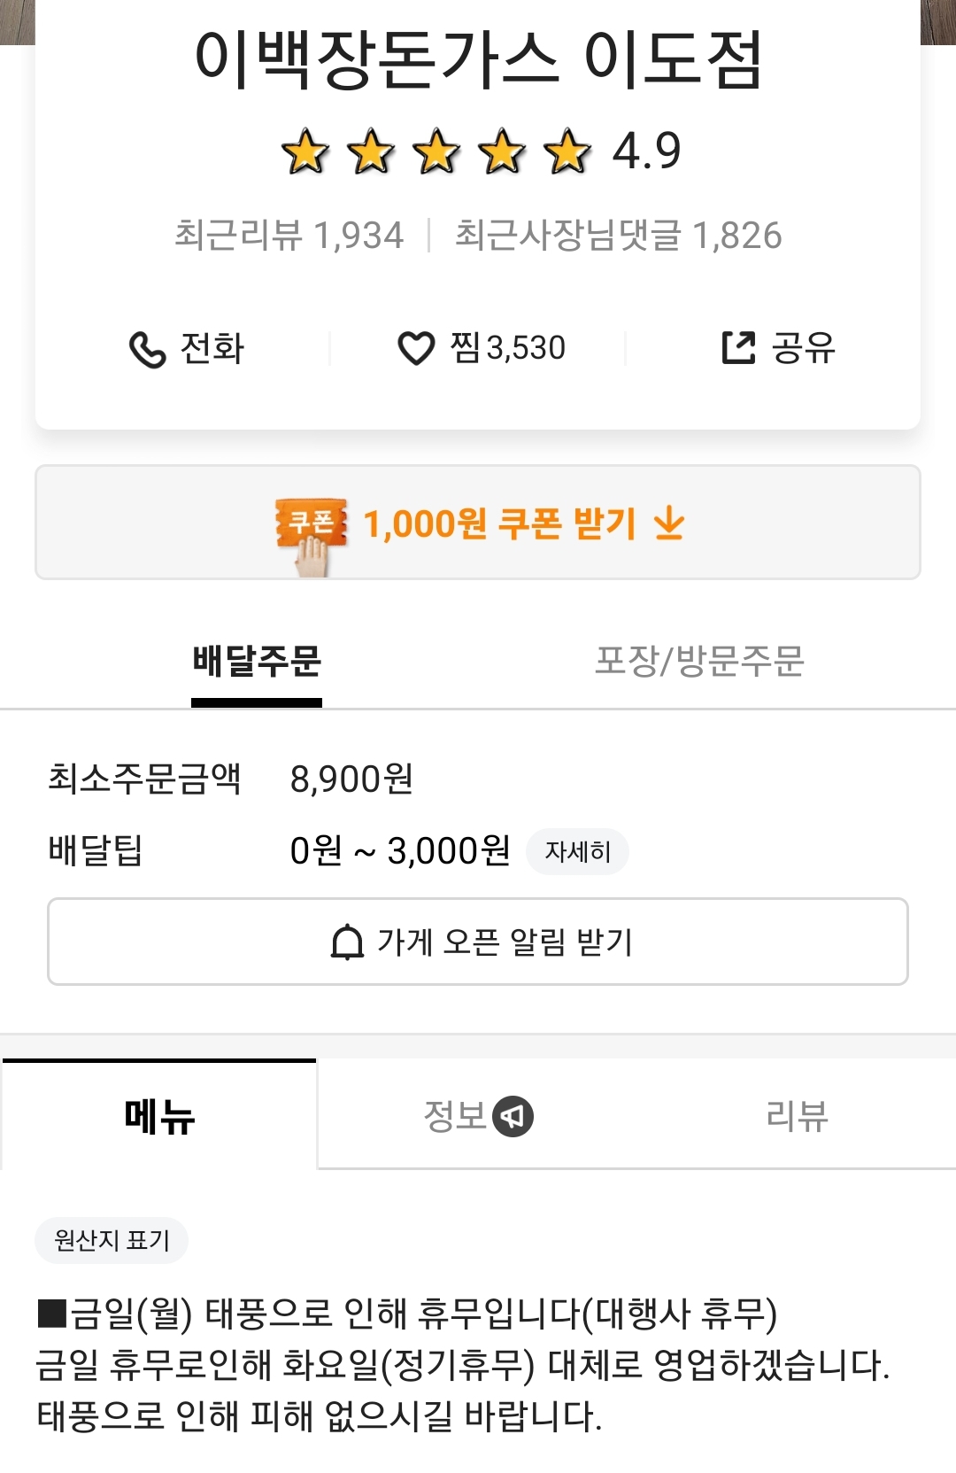Tap the 1,000원 쿠폰 받기 text
This screenshot has height=1473, width=956.
pyautogui.click(x=499, y=523)
